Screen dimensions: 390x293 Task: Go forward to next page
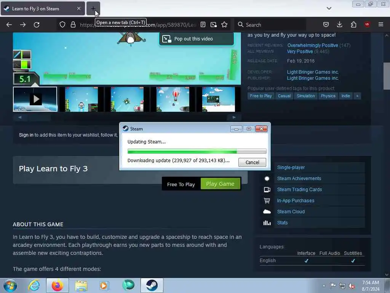[22, 25]
